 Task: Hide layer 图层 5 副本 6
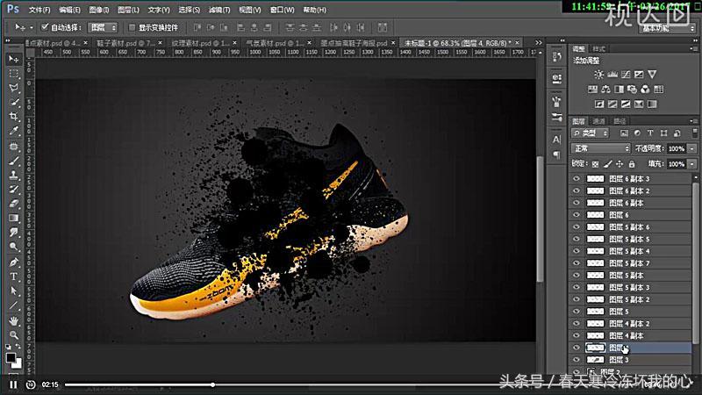coord(577,227)
